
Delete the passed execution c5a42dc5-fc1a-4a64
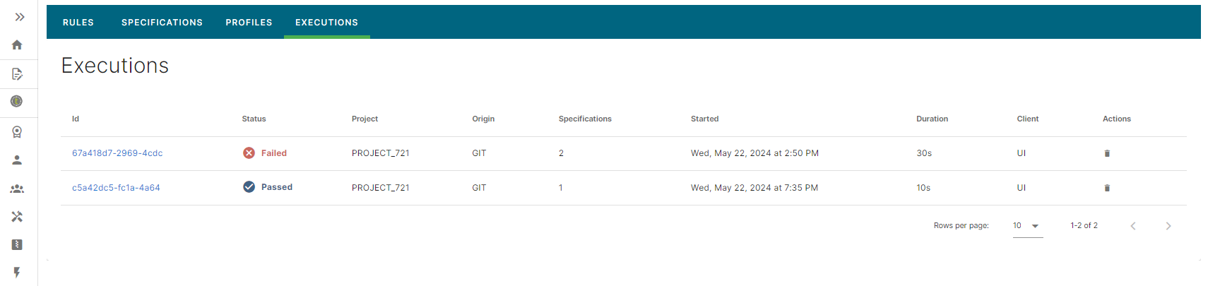coord(1107,188)
